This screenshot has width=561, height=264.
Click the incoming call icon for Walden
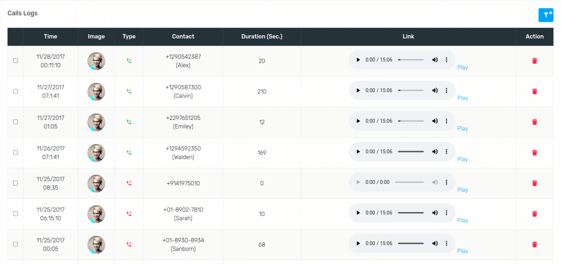pyautogui.click(x=129, y=153)
